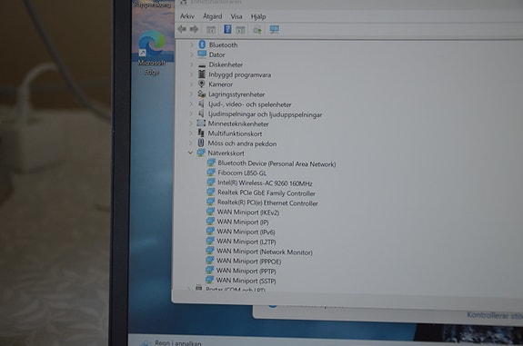Open Microsoft Edge desktop shortcut
The width and height of the screenshot is (523, 346).
152,54
